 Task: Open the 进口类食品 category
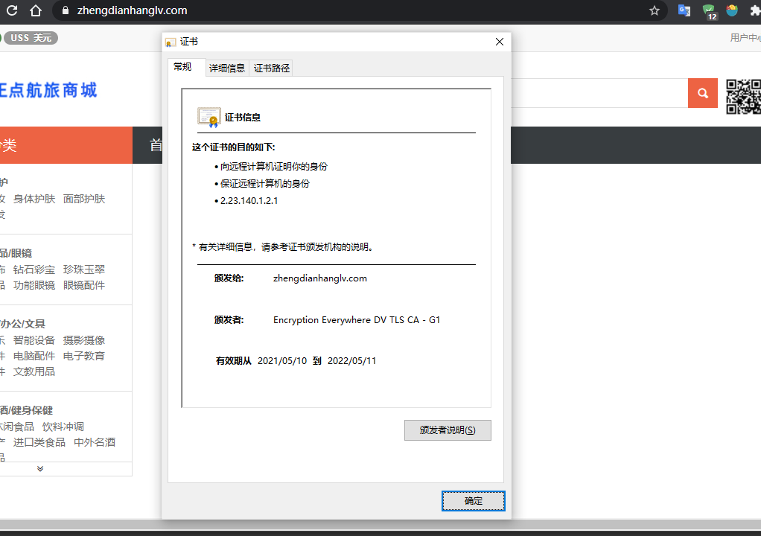pyautogui.click(x=39, y=442)
